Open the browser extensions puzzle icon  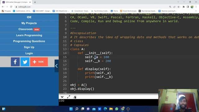[183, 7]
